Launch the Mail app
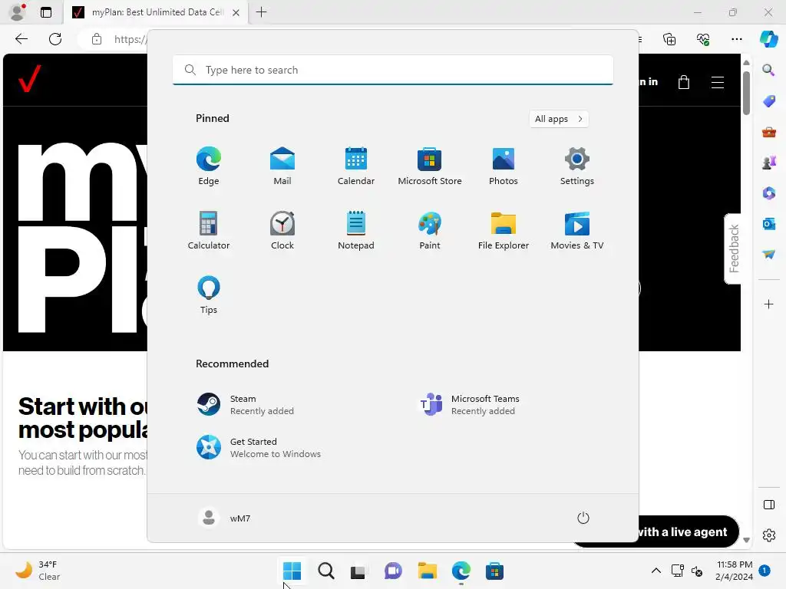Screen dimensions: 786x589 282,166
